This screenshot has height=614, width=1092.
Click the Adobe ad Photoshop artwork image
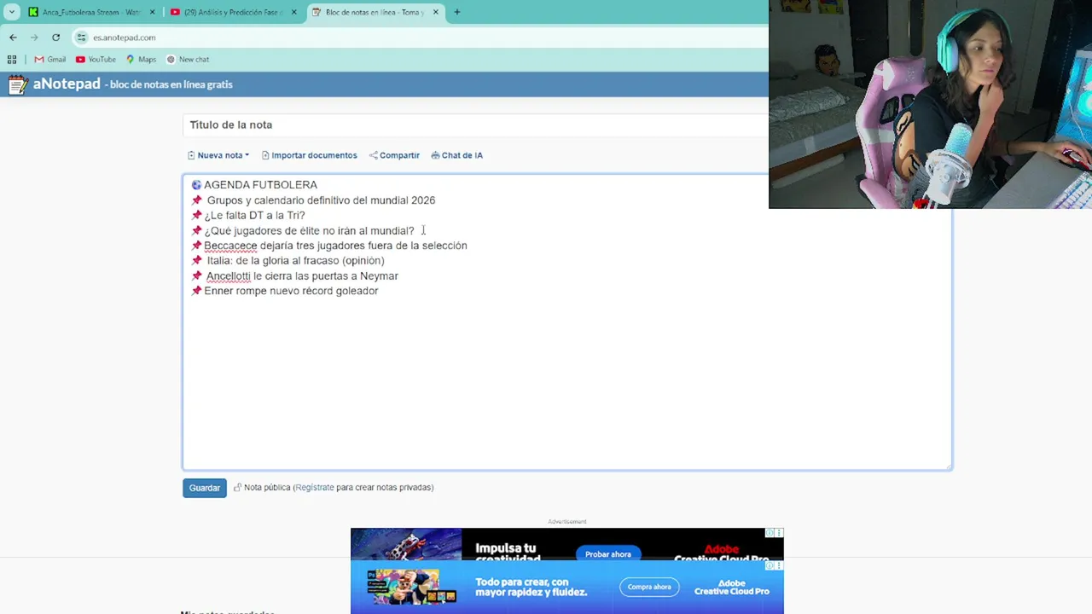point(411,587)
